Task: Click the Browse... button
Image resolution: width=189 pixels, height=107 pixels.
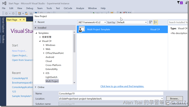Action: pos(175,99)
